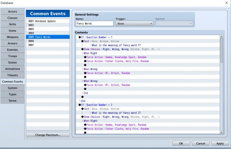Select empty common event 0006
Viewport: 231px width, 149px height.
[x=48, y=41]
